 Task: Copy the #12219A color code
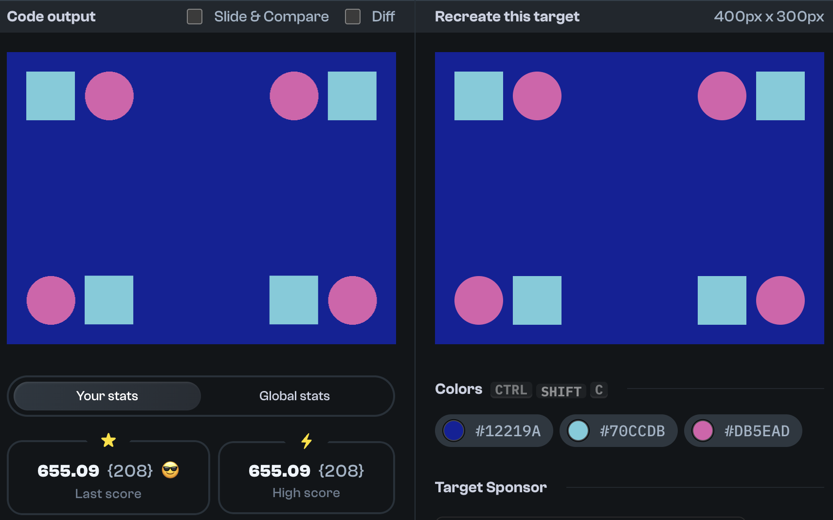click(507, 430)
